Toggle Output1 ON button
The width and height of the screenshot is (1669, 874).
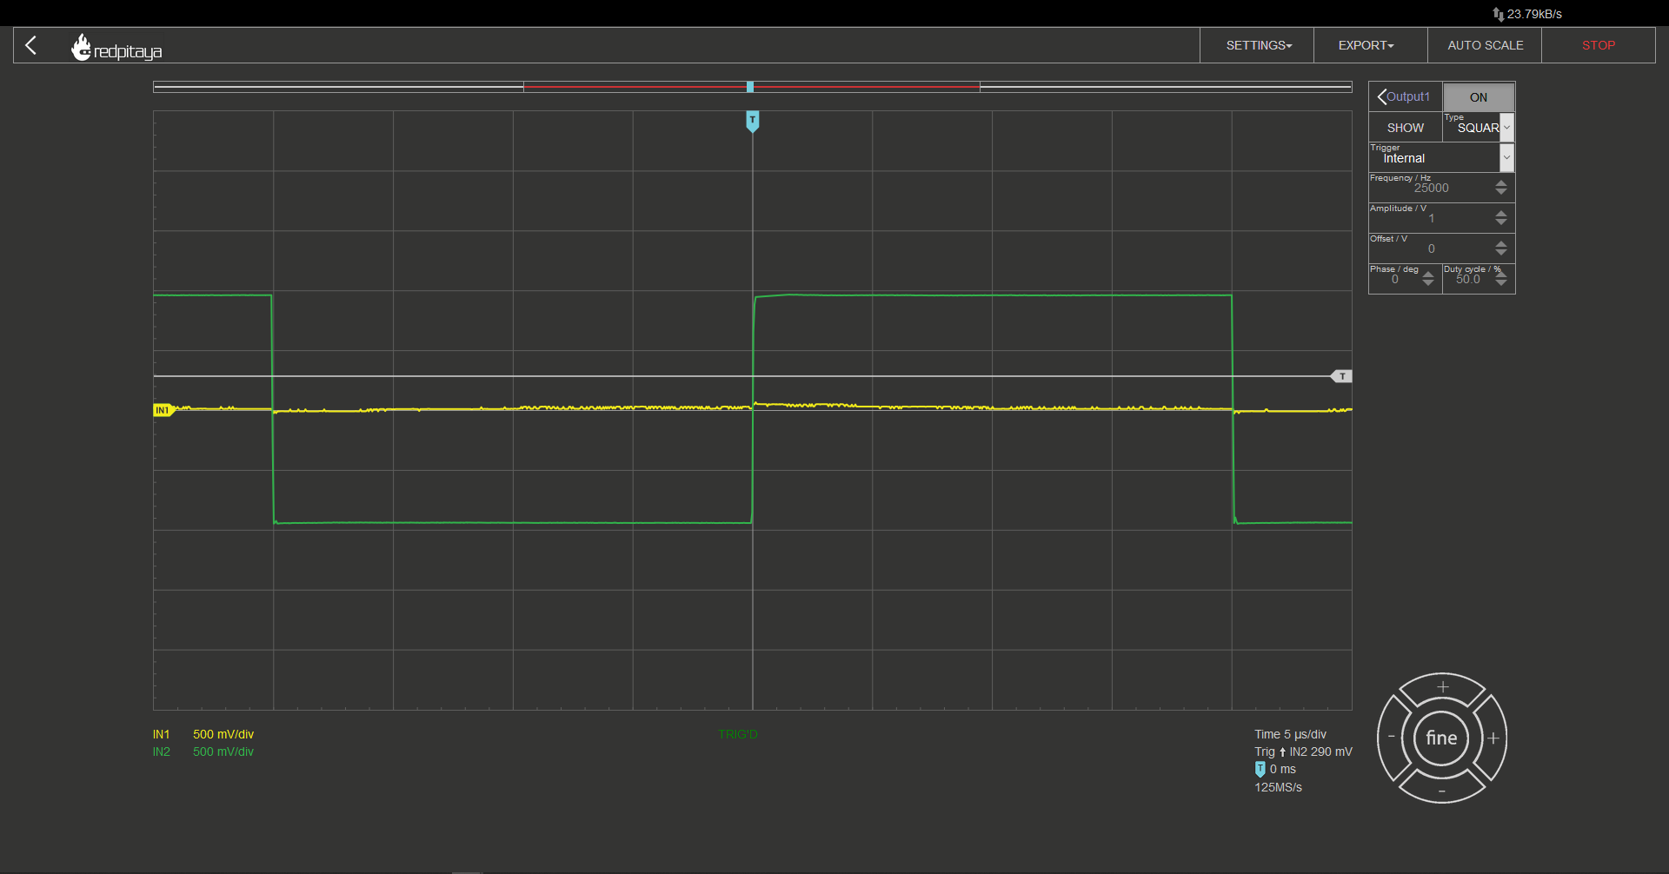click(x=1479, y=97)
